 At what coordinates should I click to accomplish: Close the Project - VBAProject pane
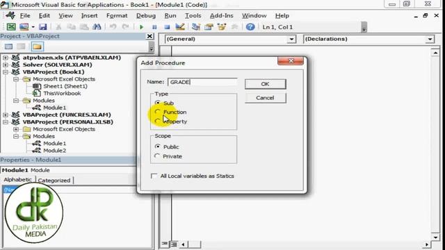point(149,36)
